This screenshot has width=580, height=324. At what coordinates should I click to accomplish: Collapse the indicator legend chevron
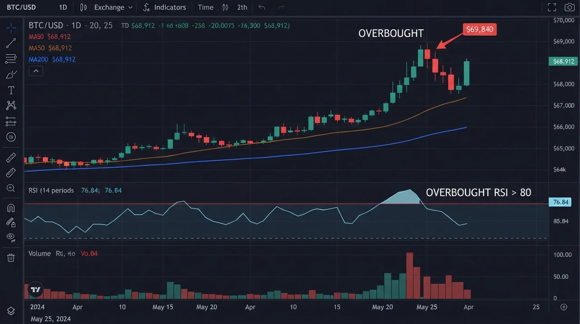point(36,71)
